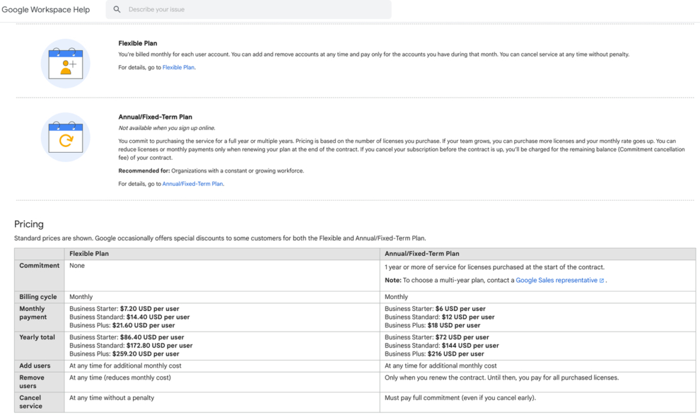Open the Annual/Fixed-Term Plan details link
700x415 pixels.
tap(193, 184)
